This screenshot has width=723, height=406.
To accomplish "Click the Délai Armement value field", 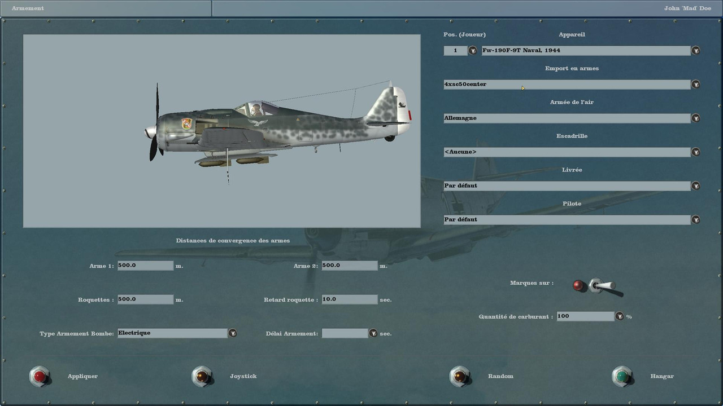I will point(345,333).
